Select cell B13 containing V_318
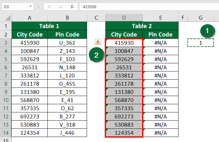This screenshot has height=142, width=219. coord(67,125)
